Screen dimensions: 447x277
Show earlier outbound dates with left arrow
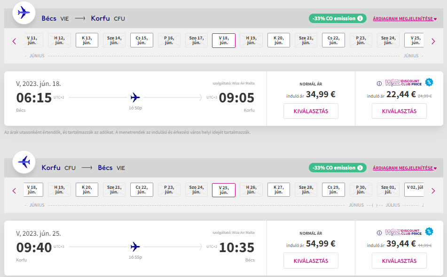pos(14,41)
